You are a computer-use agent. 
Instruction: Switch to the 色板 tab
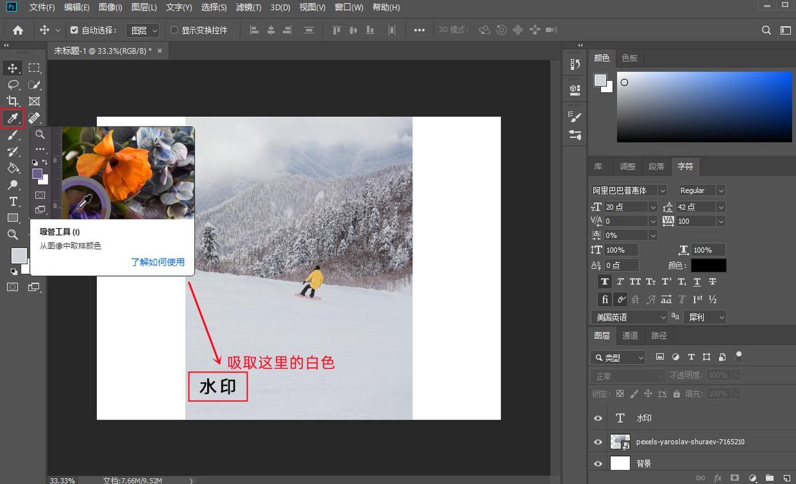point(630,58)
